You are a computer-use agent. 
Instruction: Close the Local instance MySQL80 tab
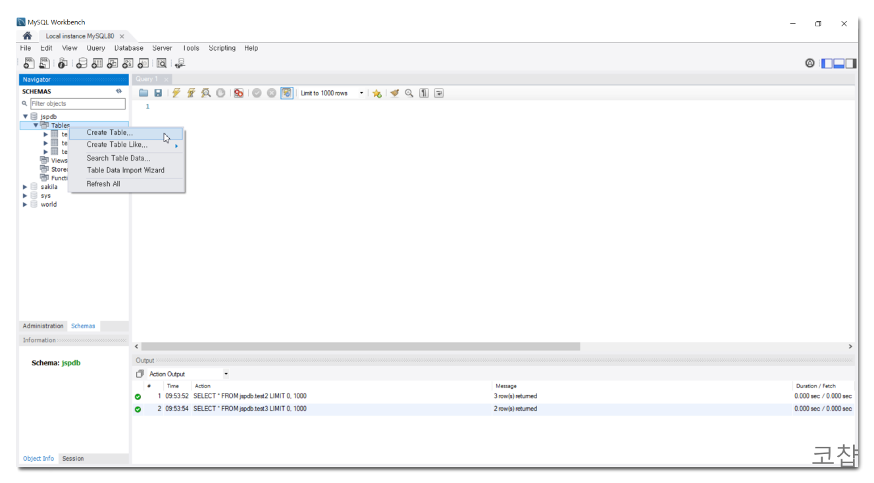tap(122, 36)
